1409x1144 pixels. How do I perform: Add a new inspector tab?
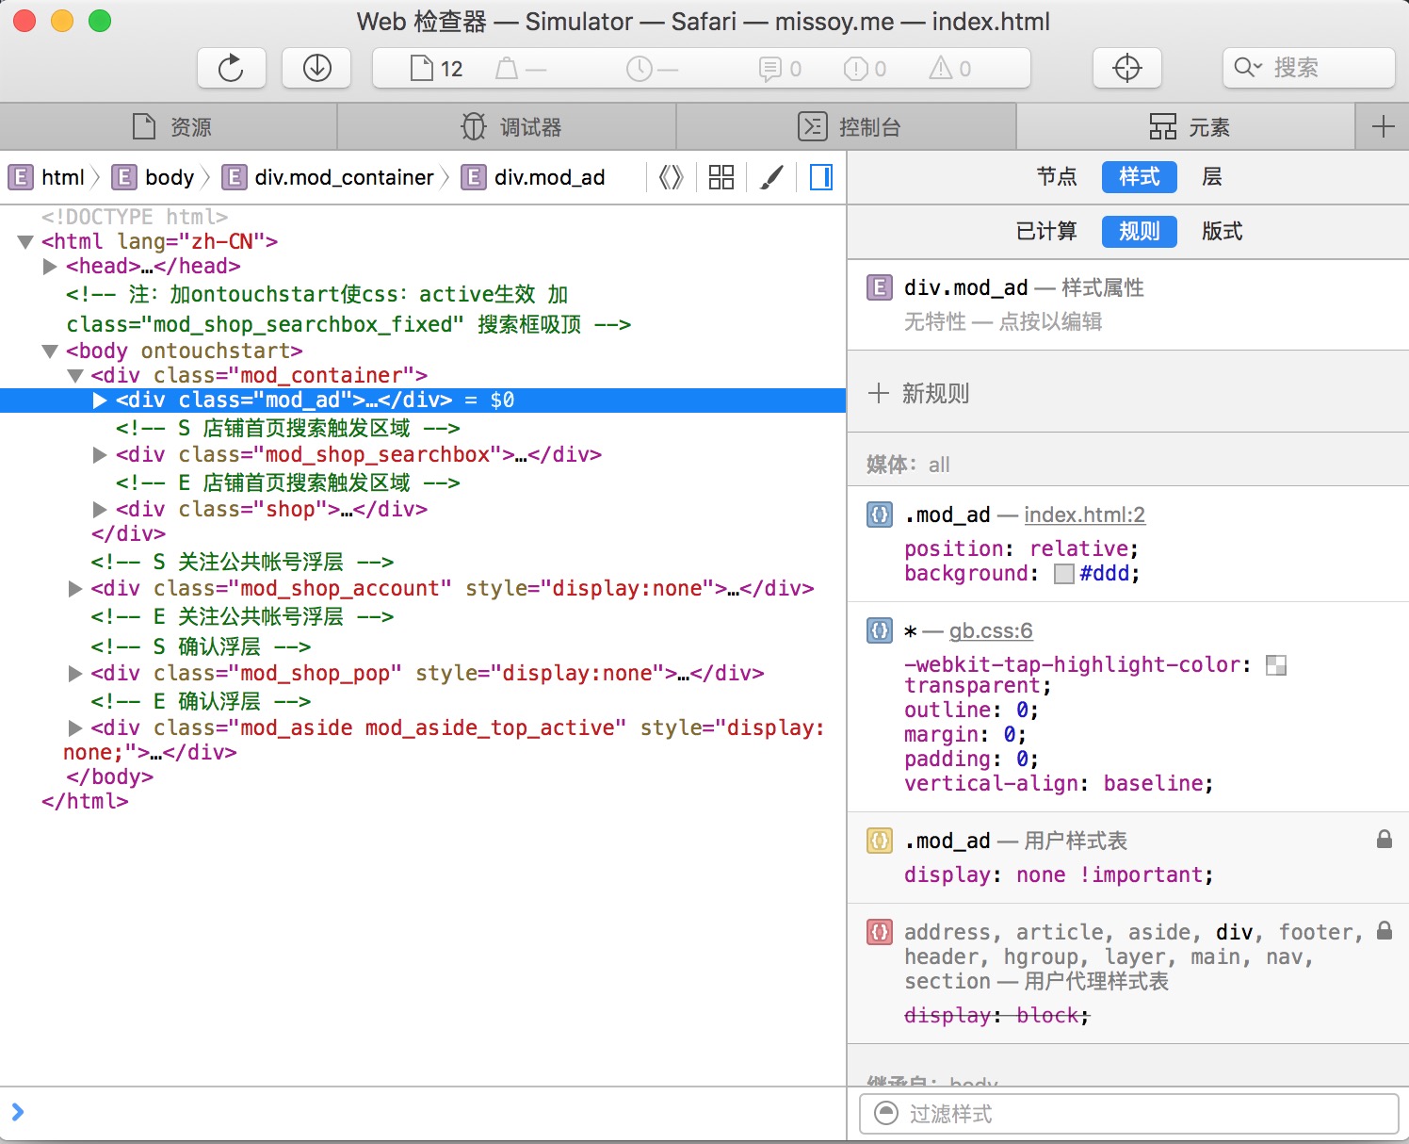(x=1383, y=126)
